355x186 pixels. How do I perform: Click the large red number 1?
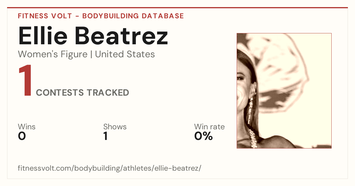(25, 81)
